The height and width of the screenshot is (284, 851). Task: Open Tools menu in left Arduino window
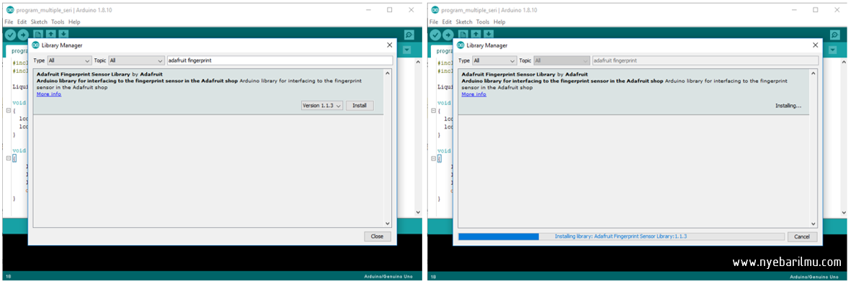pyautogui.click(x=58, y=22)
